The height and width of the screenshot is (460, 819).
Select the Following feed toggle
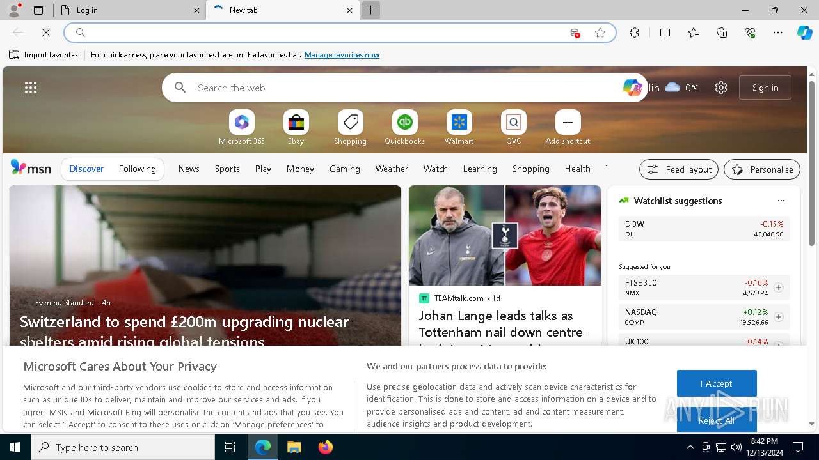[x=137, y=169]
